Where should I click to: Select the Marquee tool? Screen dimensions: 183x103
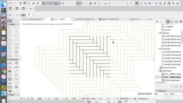[16, 21]
